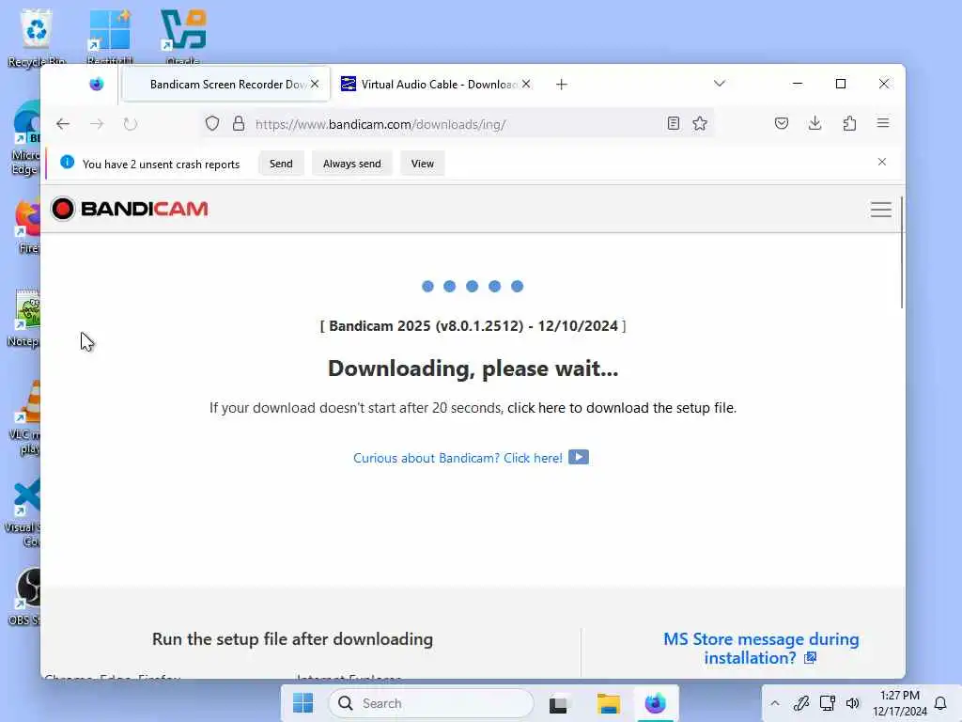Select the Recycle Bin desktop icon
The image size is (962, 722).
[x=37, y=37]
